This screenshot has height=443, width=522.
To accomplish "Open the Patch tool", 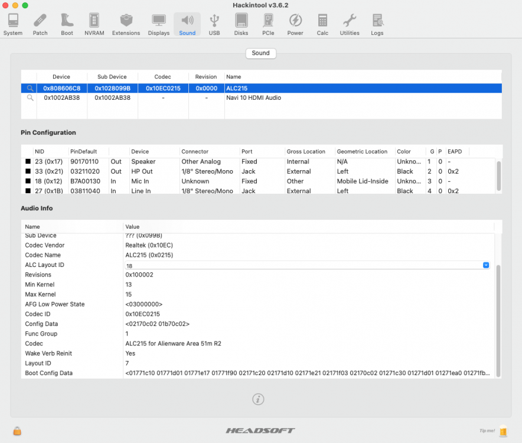I will (40, 24).
